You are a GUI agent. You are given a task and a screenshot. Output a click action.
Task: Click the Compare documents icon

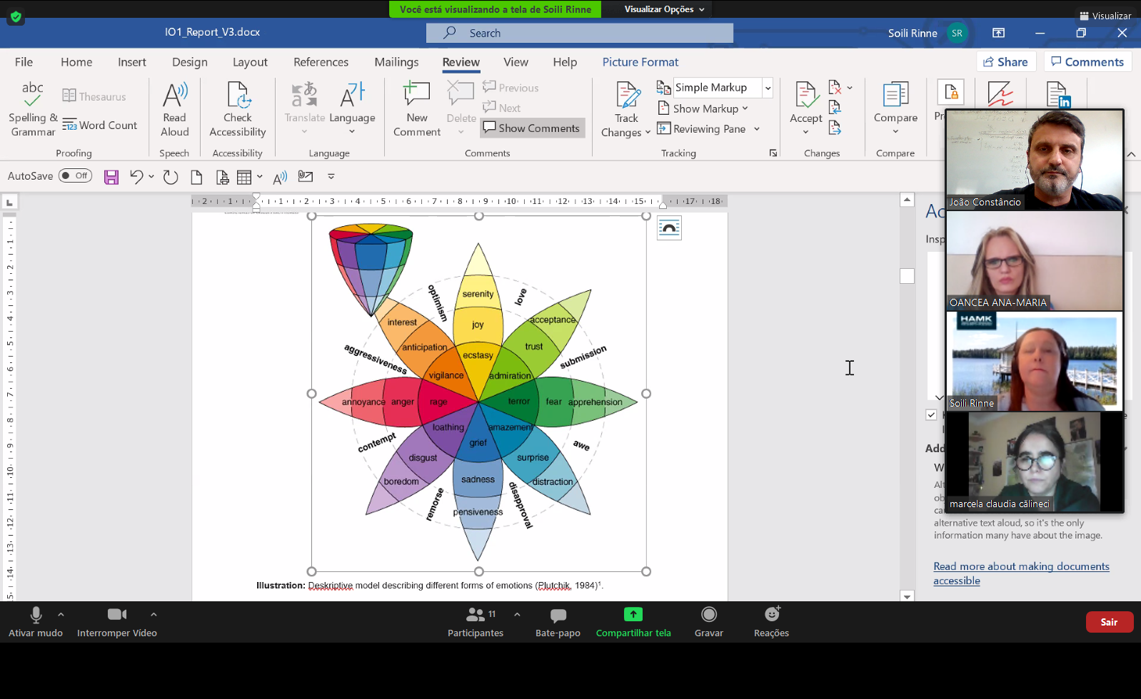pyautogui.click(x=895, y=96)
